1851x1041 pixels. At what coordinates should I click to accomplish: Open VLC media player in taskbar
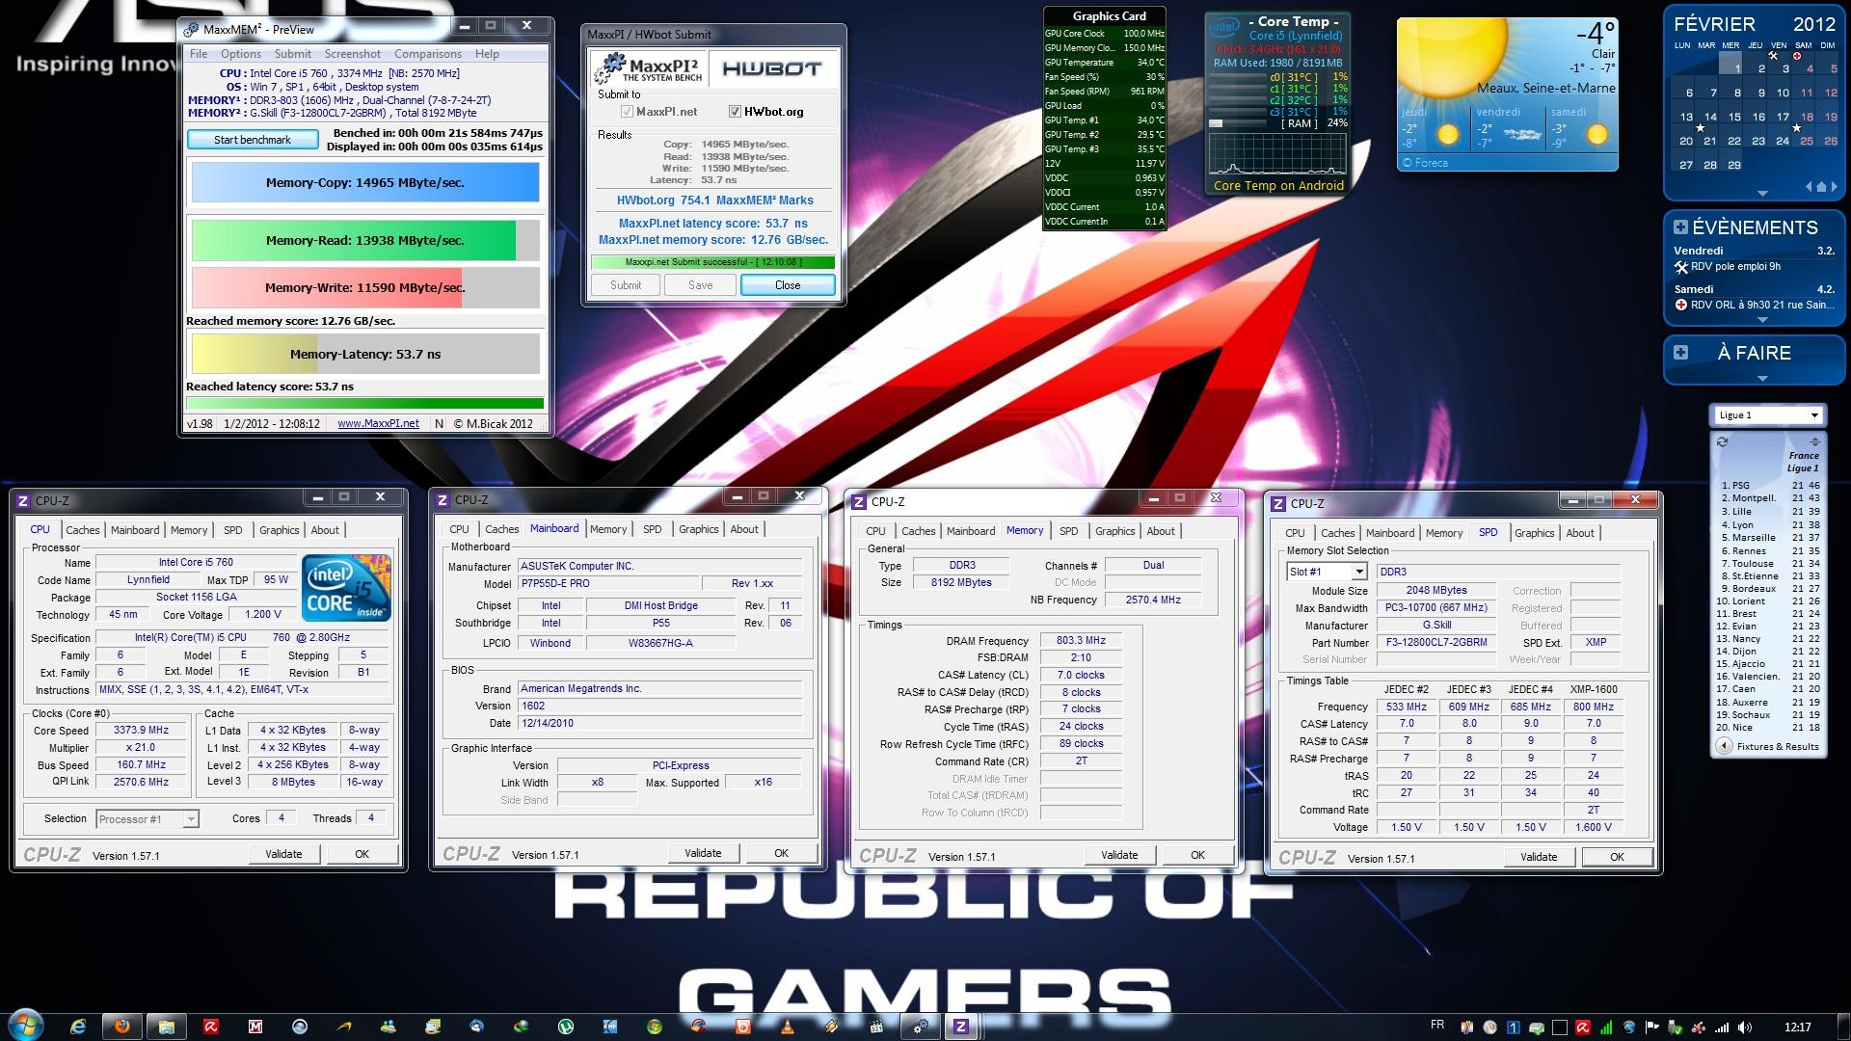(788, 1027)
